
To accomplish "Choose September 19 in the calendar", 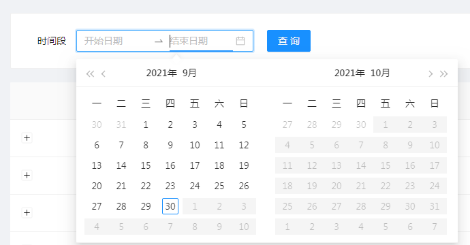I will pos(244,165).
